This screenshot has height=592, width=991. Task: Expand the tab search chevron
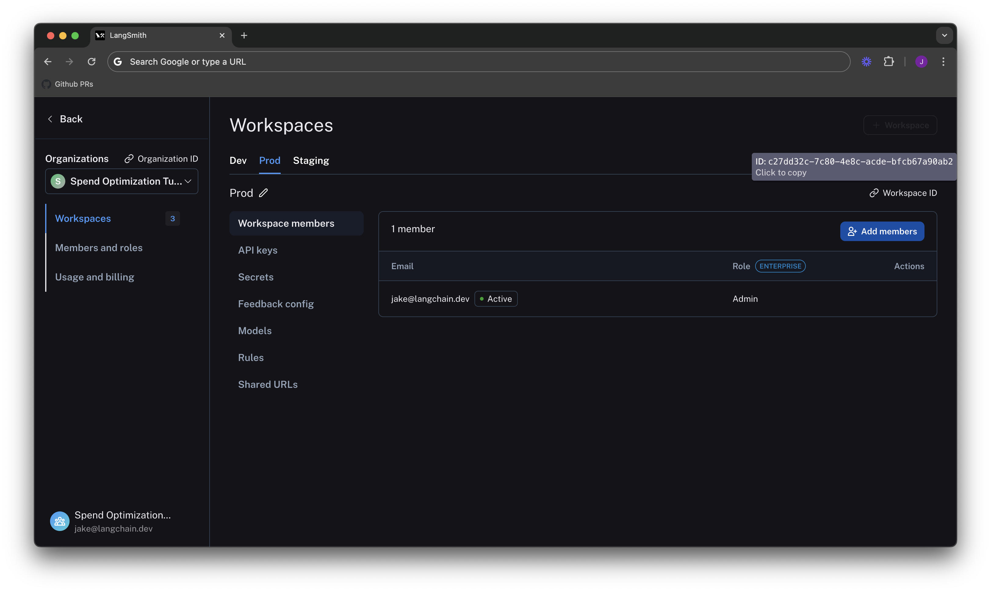[x=944, y=35]
